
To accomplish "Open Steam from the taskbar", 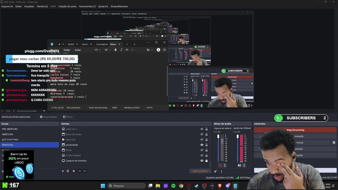I will 196,186.
